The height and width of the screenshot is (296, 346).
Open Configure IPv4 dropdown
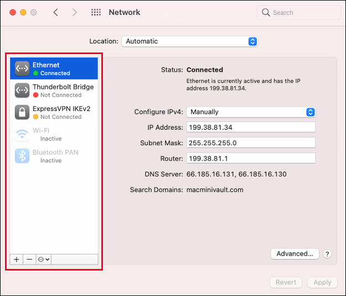[x=251, y=112]
